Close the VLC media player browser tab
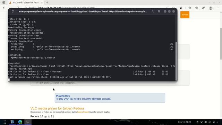This screenshot has height=125, width=222. coord(42,2)
